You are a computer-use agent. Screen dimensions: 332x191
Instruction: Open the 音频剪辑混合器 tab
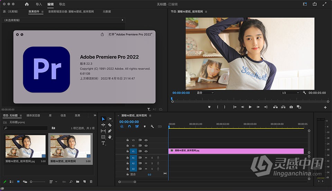pos(71,12)
